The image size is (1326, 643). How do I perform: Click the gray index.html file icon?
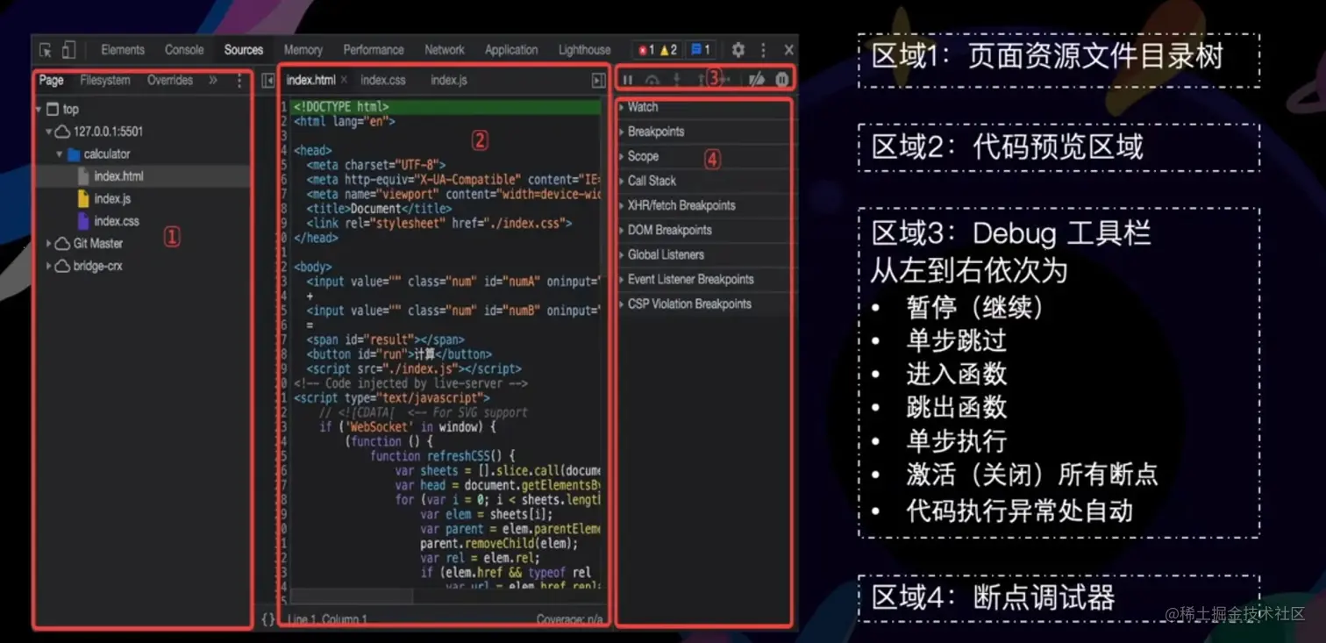point(83,176)
